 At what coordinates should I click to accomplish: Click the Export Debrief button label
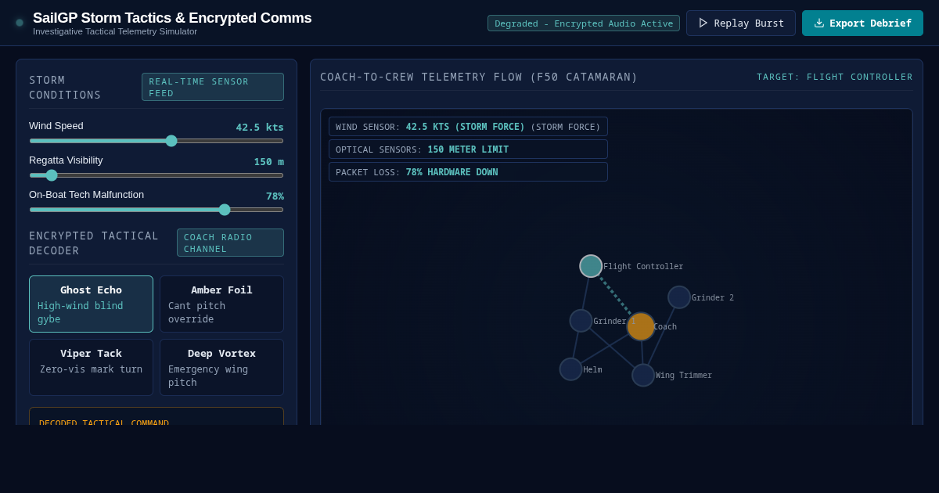[870, 23]
